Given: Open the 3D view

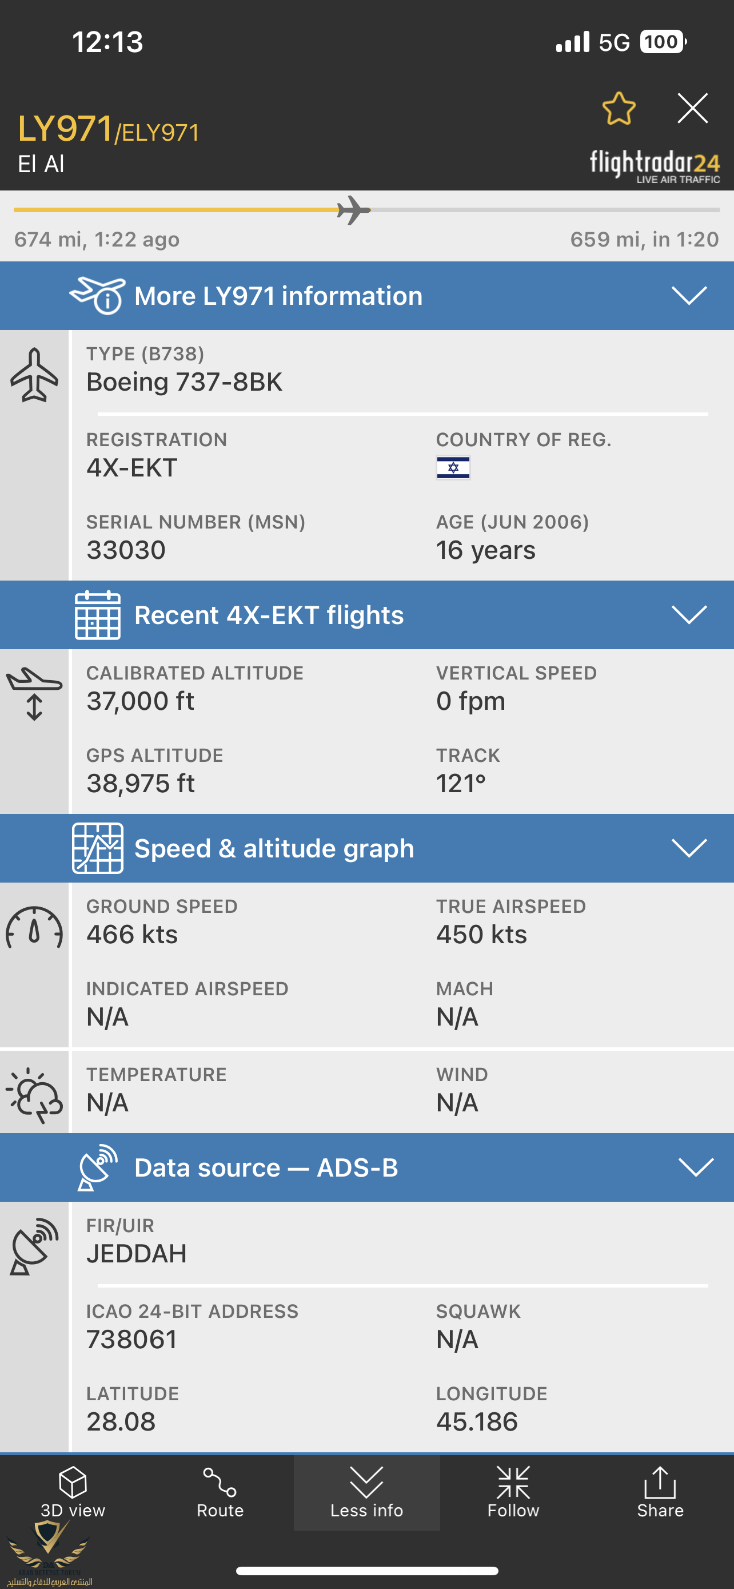Looking at the screenshot, I should [x=73, y=1492].
